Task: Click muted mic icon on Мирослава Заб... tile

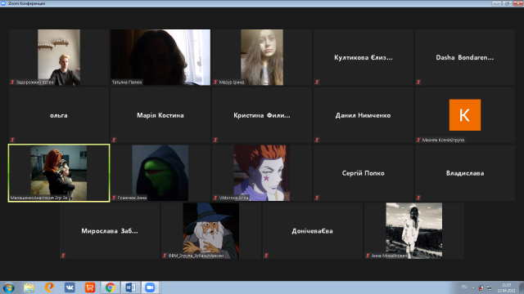Action: (63, 256)
